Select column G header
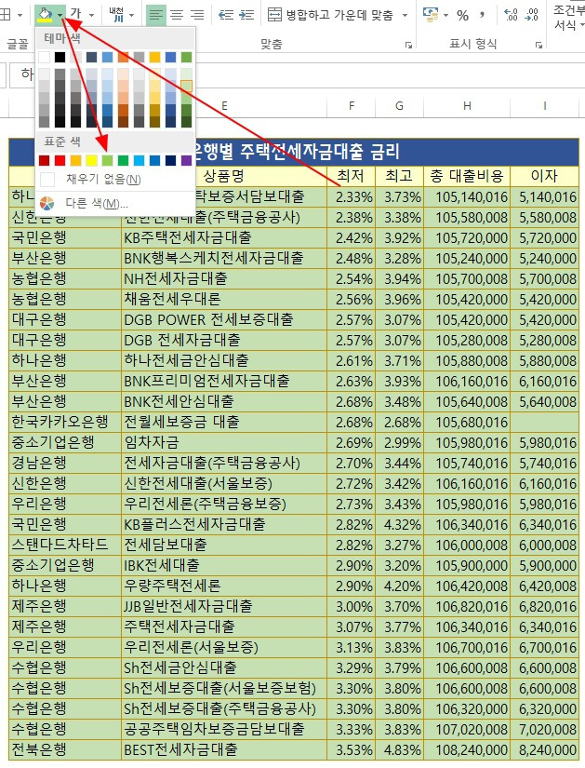The image size is (585, 768). click(x=400, y=106)
